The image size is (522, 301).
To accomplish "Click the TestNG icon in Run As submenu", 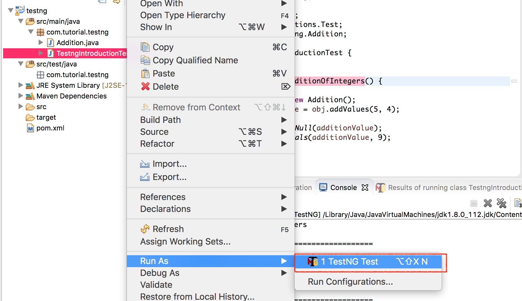I will point(313,261).
